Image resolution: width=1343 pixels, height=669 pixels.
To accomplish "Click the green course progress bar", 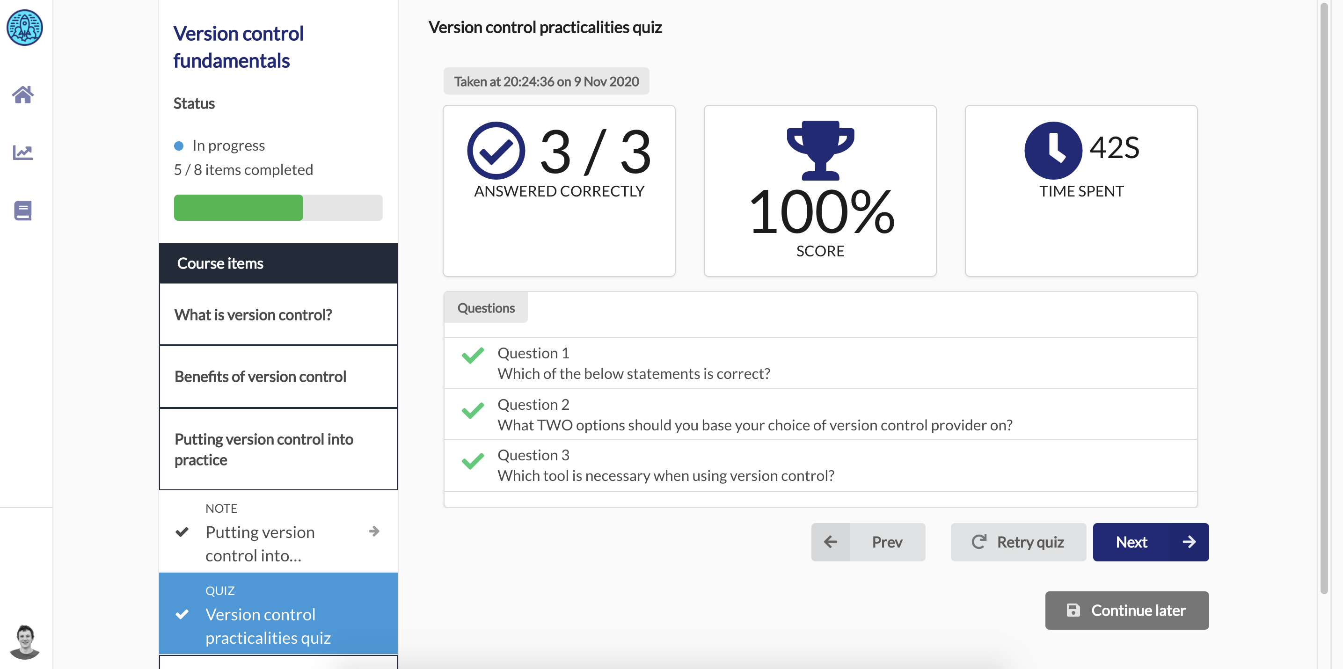I will tap(238, 208).
